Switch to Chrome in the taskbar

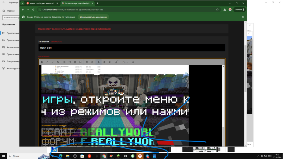tap(104, 156)
